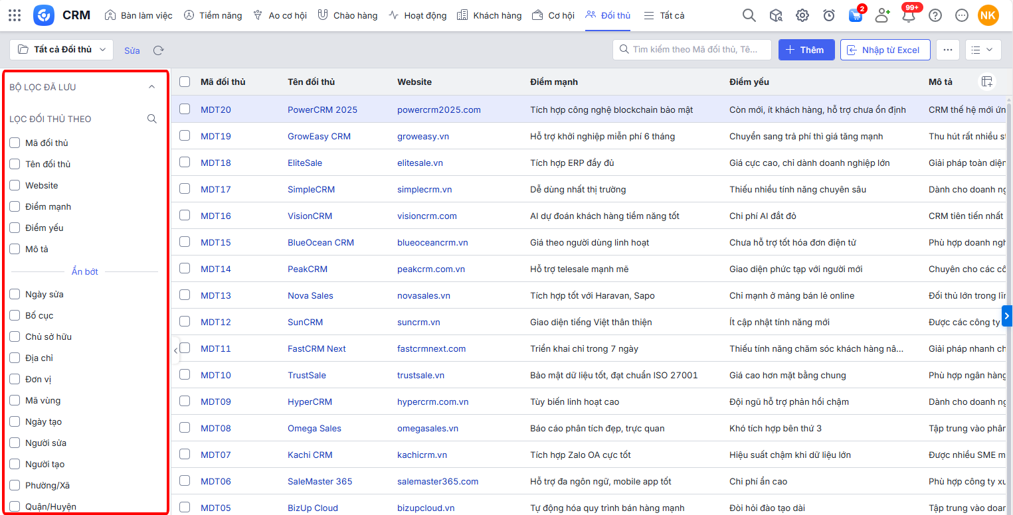This screenshot has width=1013, height=515.
Task: Click the refresh icon next to Sửa
Action: [x=158, y=50]
